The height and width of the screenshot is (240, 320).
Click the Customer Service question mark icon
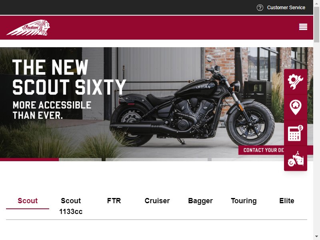(260, 8)
